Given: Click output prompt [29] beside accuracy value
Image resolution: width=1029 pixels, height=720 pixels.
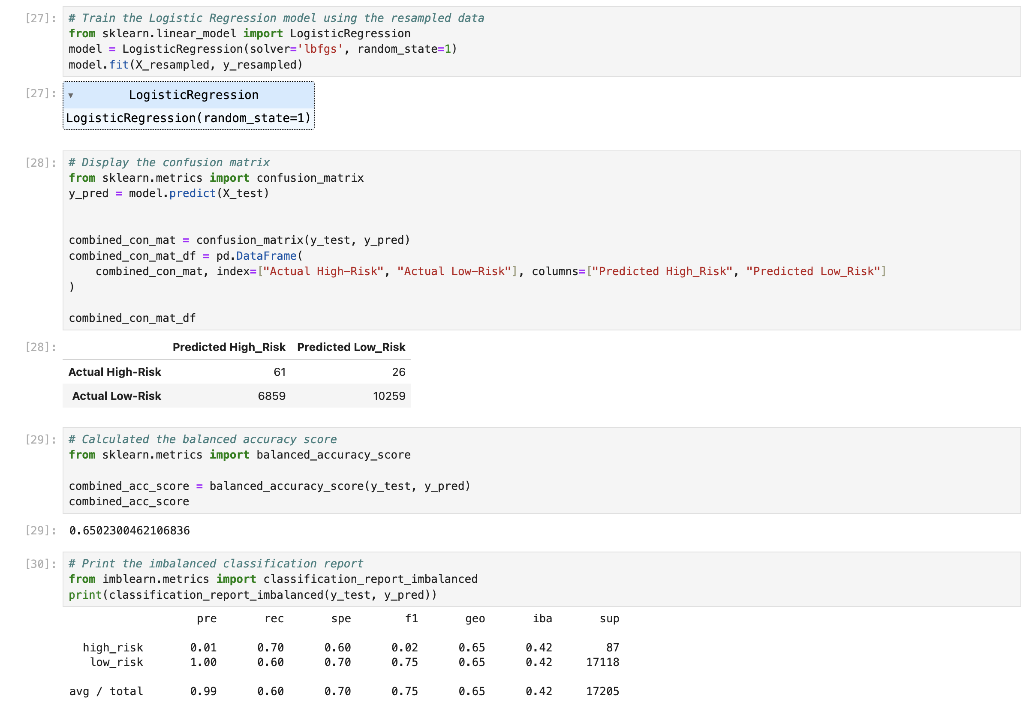Looking at the screenshot, I should coord(41,531).
